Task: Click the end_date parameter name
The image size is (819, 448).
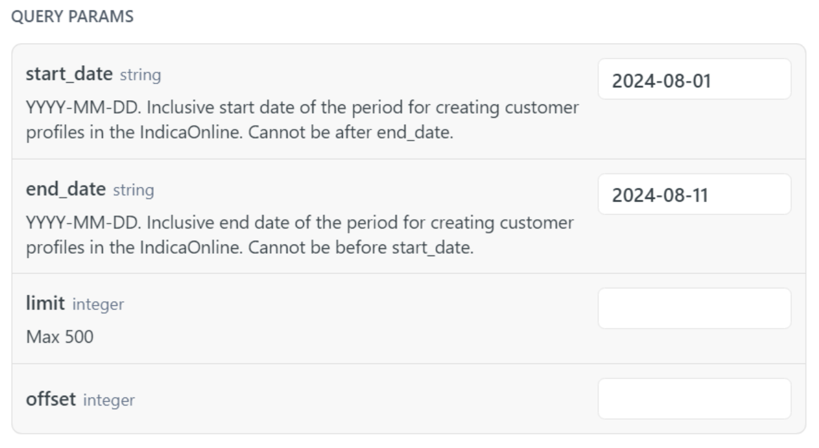Action: point(66,190)
